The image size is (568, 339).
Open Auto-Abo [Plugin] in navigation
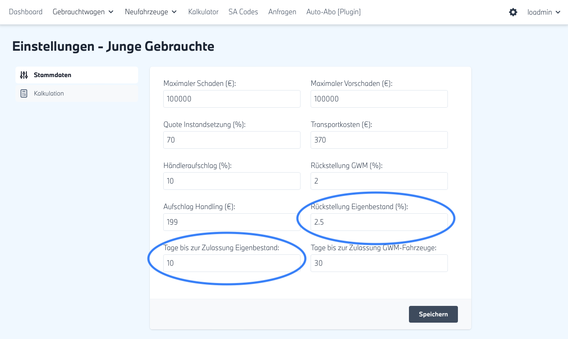point(333,12)
